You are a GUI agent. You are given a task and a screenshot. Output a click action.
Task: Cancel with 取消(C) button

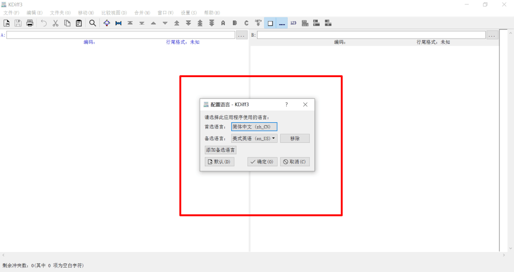295,162
